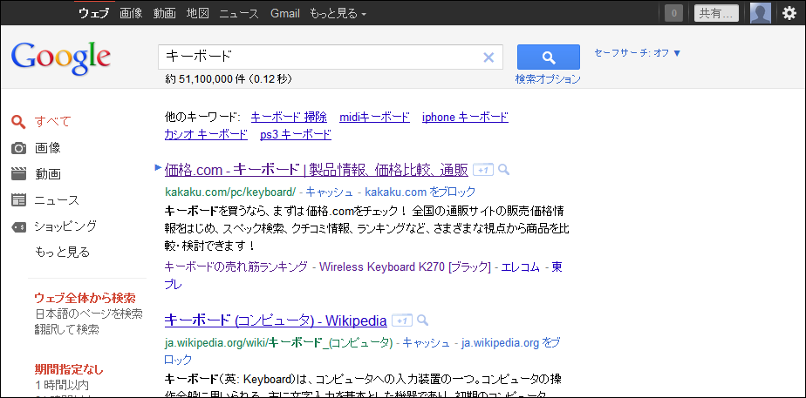Select 日本語のページを検索 filter
This screenshot has width=806, height=398.
[x=89, y=314]
